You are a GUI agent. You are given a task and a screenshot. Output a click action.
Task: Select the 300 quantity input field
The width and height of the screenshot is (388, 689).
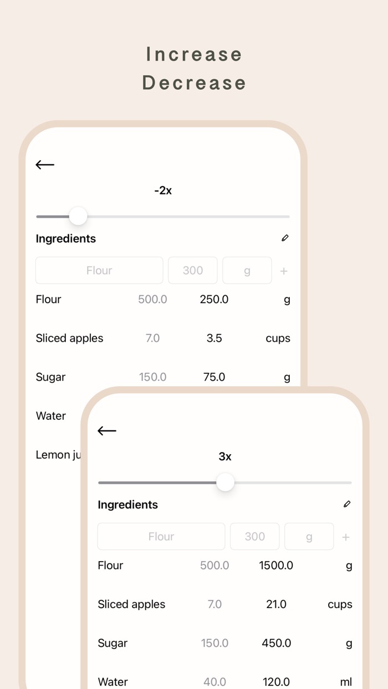point(192,270)
